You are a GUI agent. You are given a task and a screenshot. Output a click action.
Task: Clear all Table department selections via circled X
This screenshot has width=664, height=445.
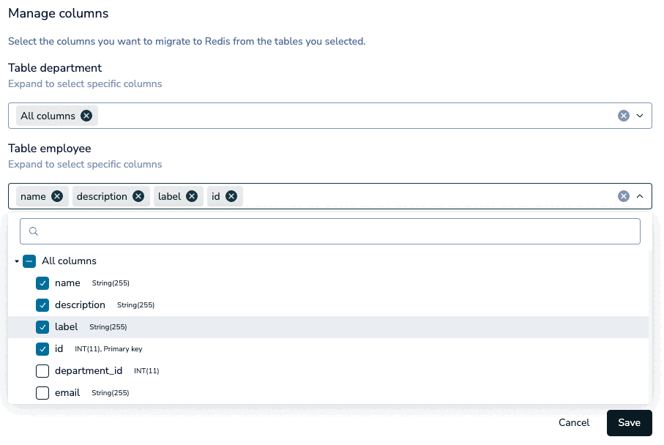624,116
